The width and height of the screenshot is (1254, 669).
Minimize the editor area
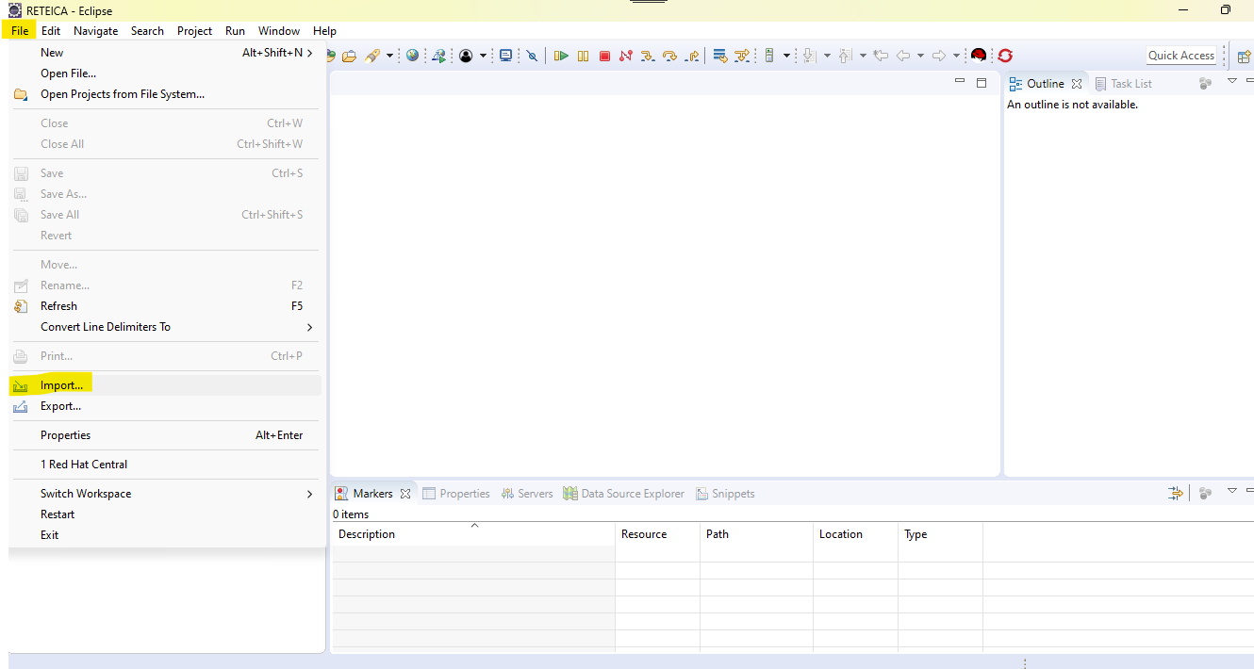coord(960,82)
